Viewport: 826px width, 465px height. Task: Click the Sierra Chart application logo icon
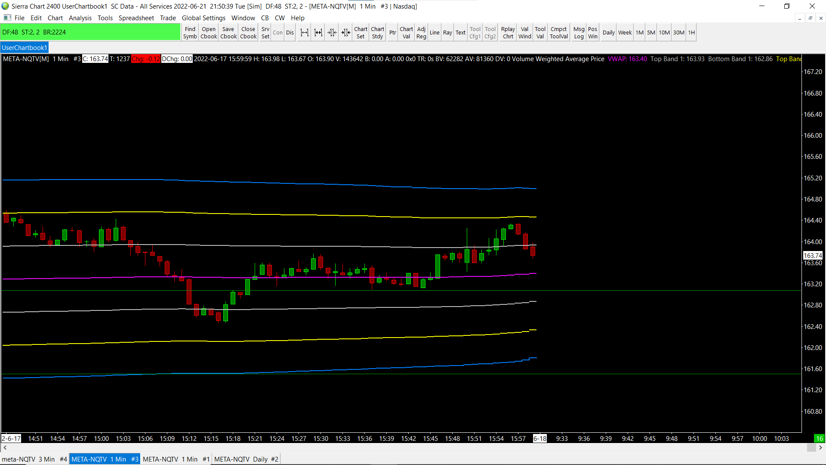tap(5, 6)
